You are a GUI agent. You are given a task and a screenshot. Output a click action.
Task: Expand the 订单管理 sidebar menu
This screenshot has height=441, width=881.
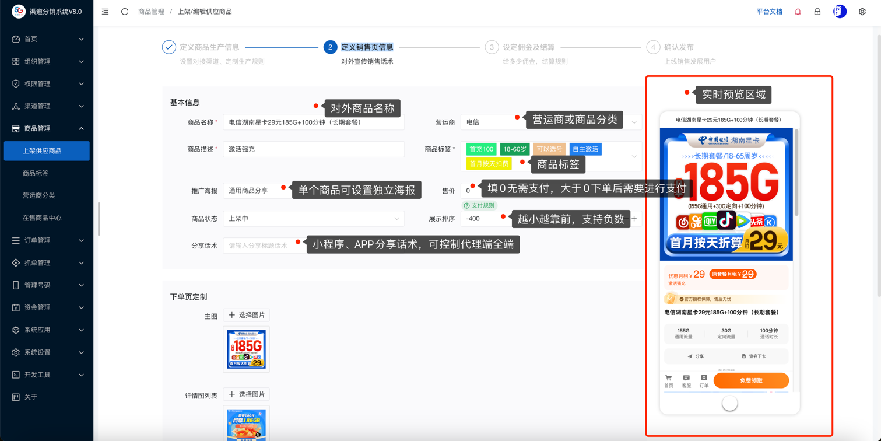47,240
